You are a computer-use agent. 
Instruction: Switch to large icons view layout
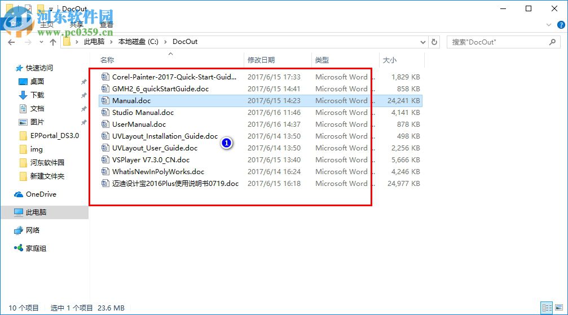pyautogui.click(x=560, y=308)
